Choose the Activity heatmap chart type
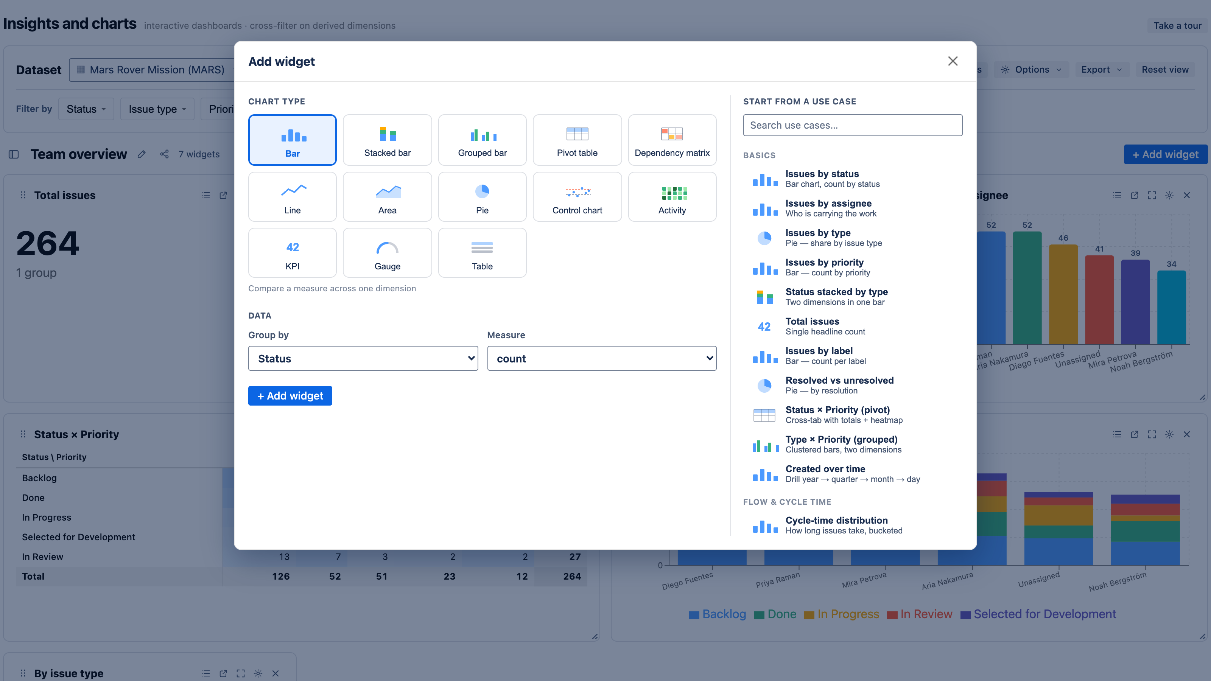 click(x=672, y=196)
